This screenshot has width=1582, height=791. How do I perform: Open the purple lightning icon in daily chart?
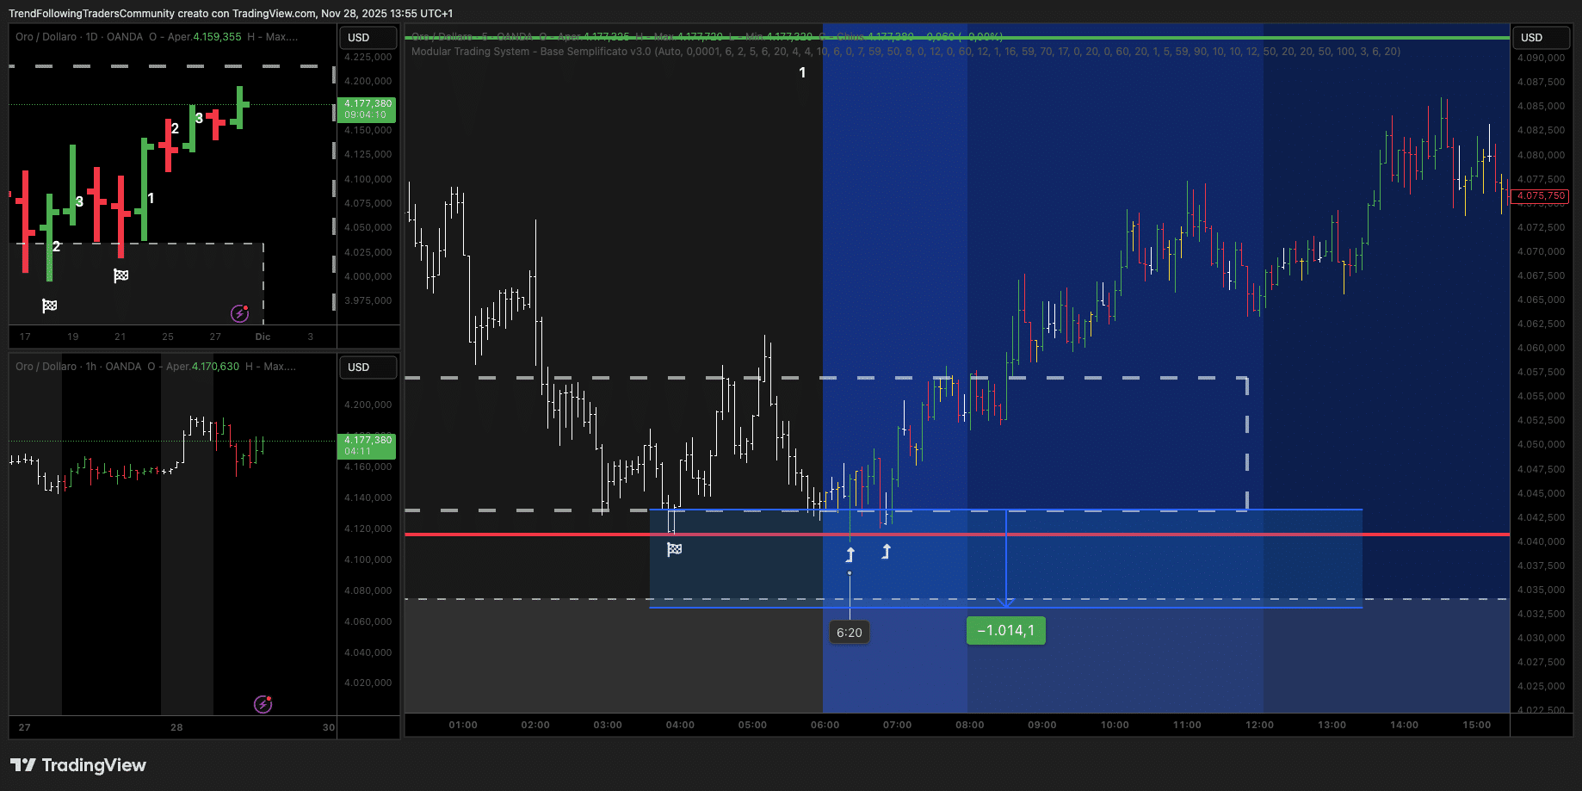[240, 313]
